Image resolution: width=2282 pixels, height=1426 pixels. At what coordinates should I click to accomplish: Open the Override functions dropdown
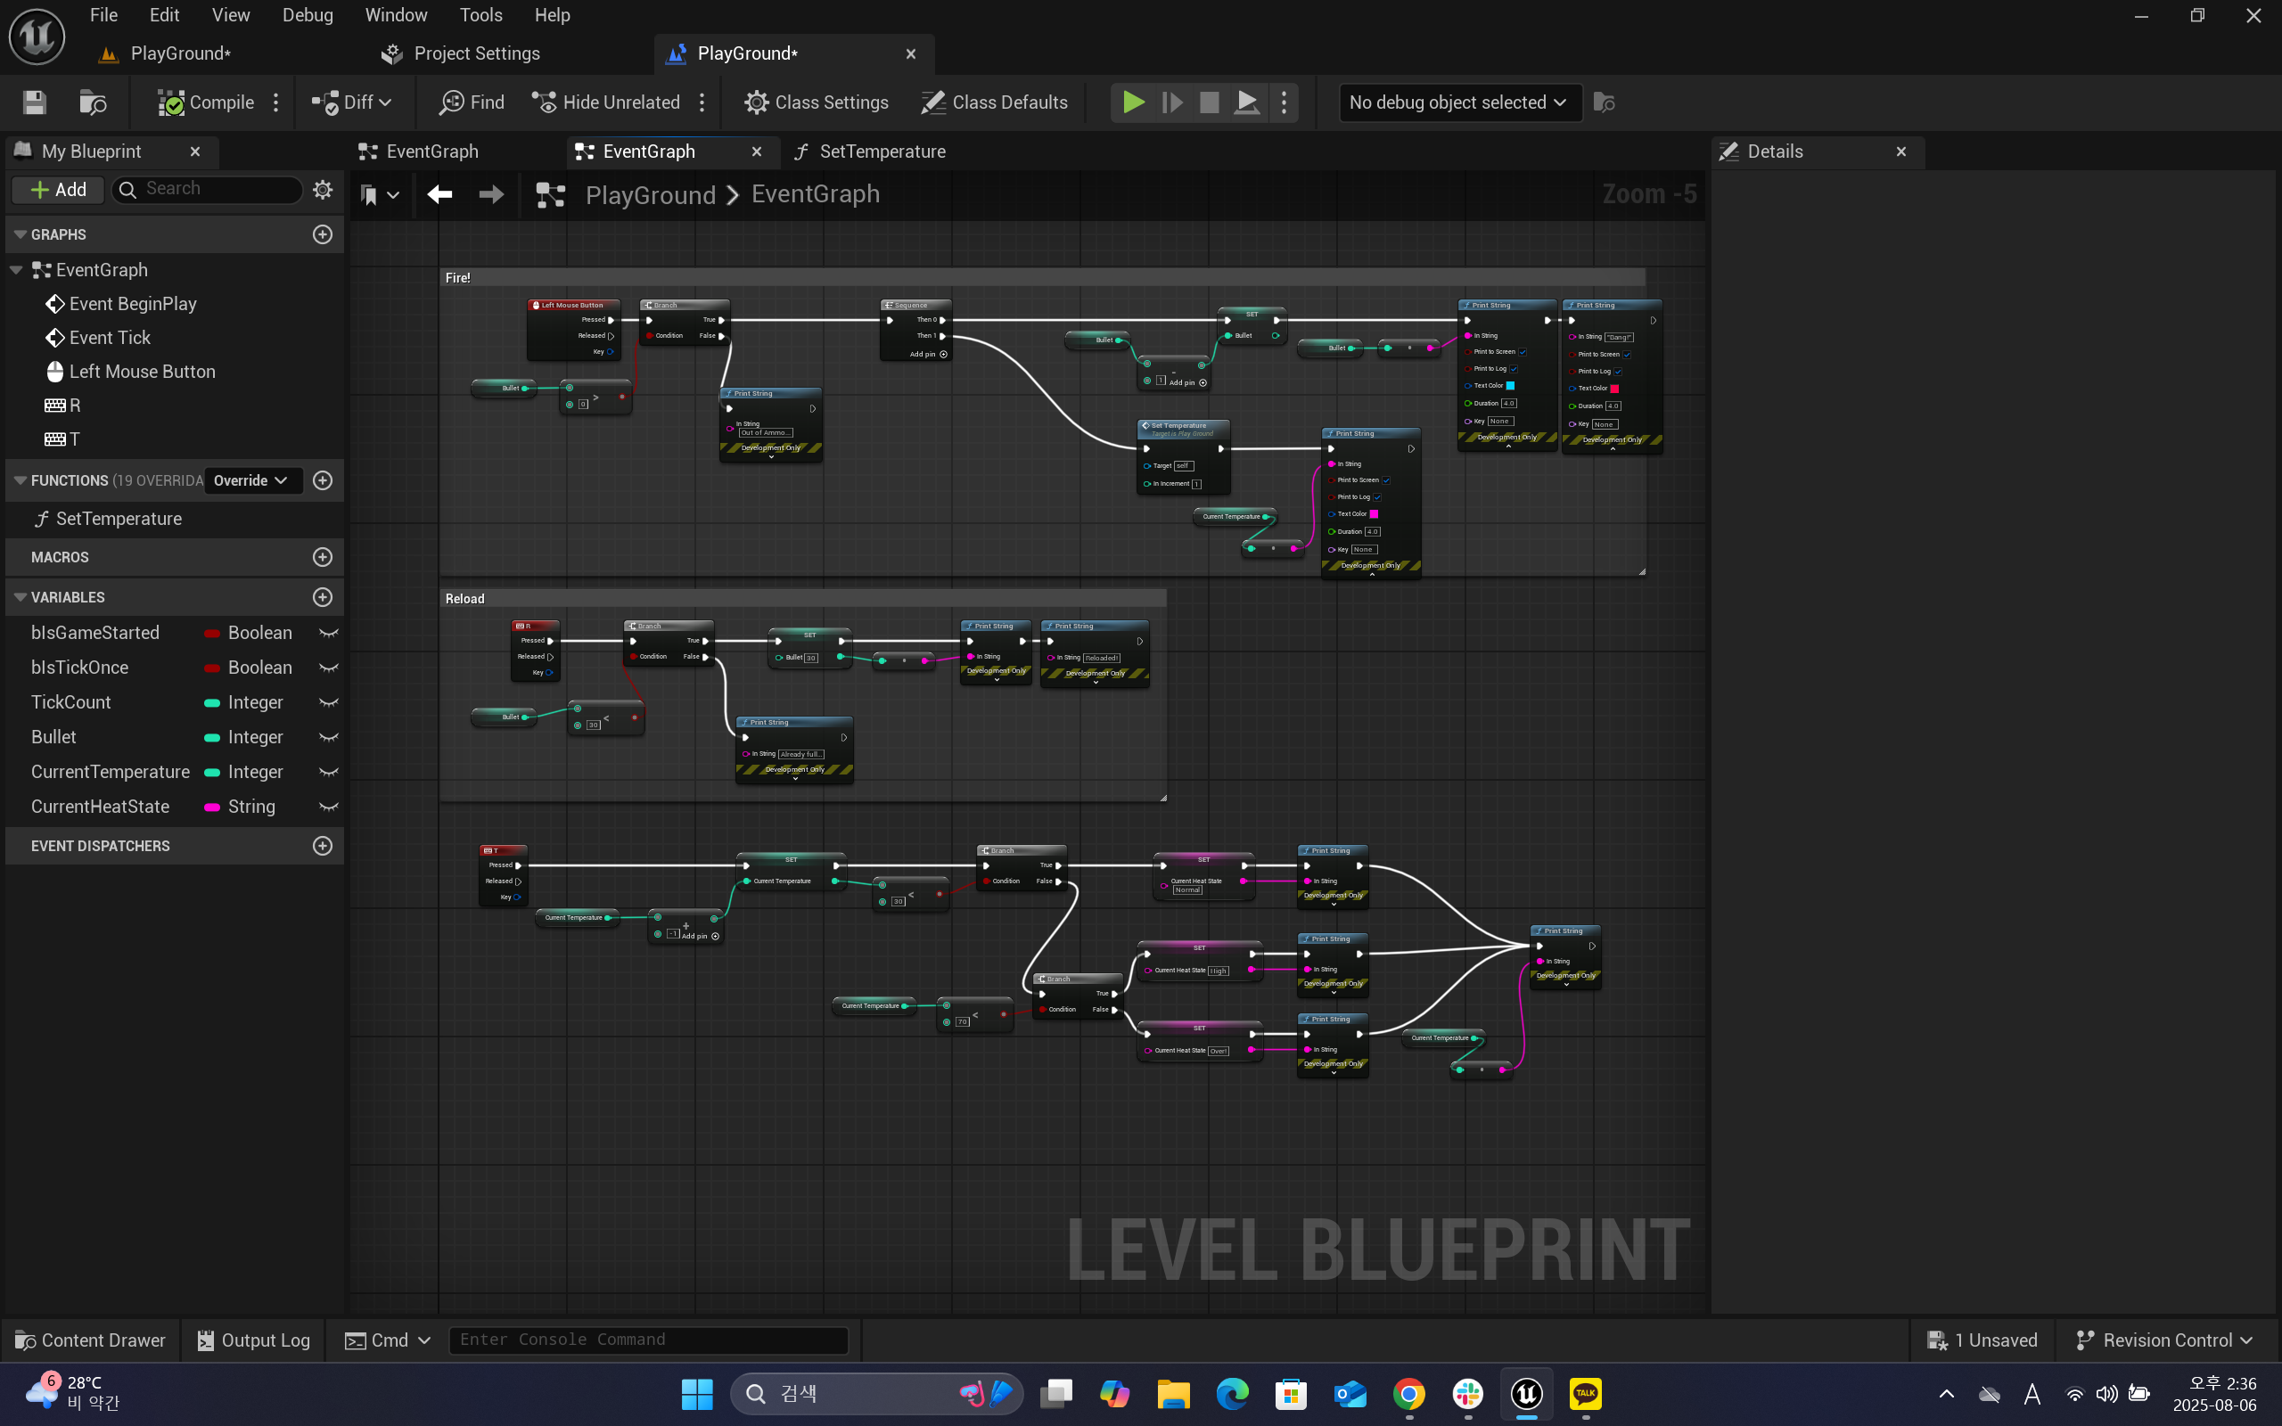(x=251, y=480)
